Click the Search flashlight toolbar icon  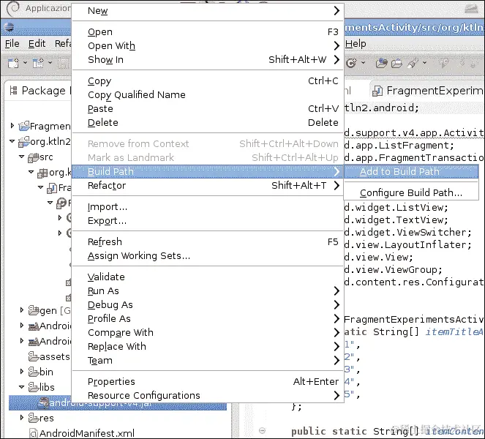(413, 63)
